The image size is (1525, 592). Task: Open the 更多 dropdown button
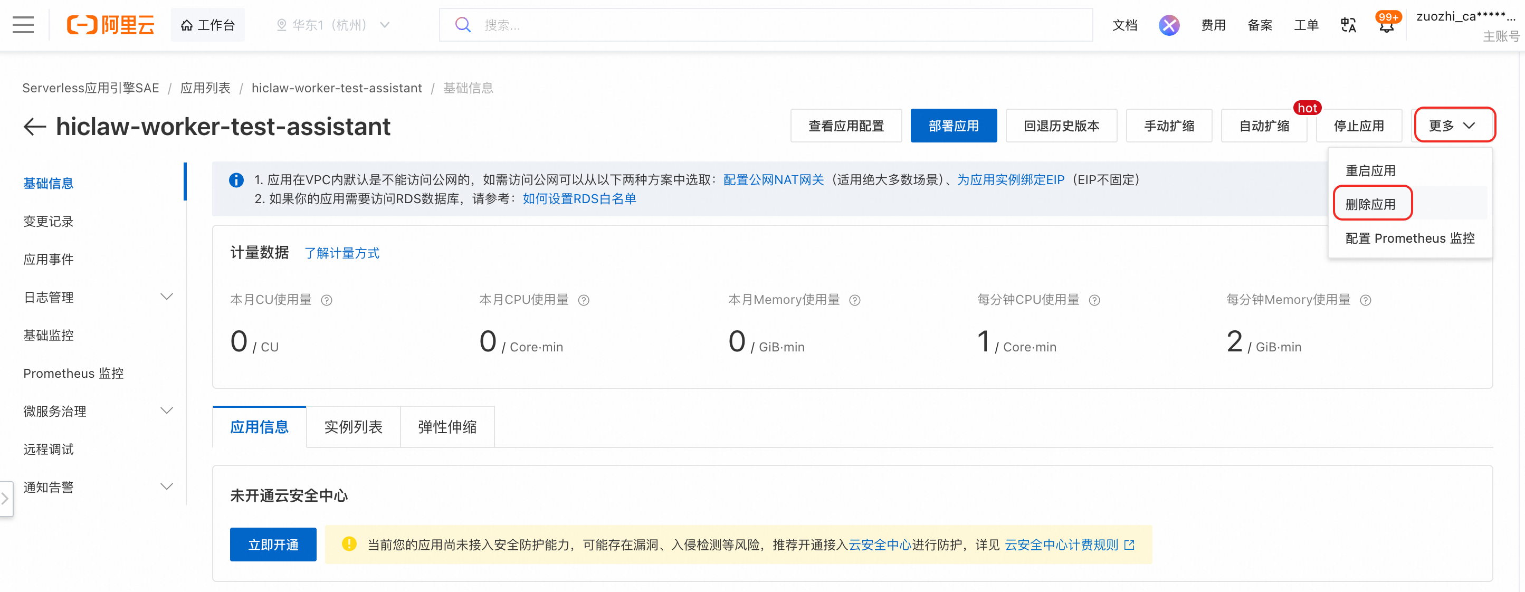tap(1453, 126)
